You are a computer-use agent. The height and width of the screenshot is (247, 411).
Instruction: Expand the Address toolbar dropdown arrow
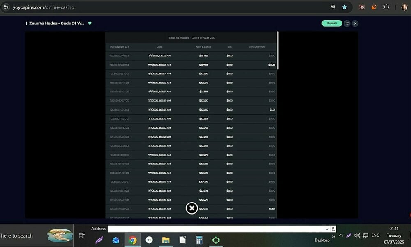(x=327, y=229)
